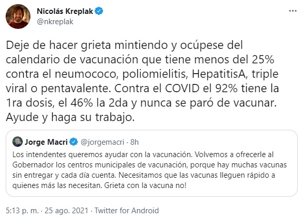Open the three-dot more options menu

tap(293, 11)
